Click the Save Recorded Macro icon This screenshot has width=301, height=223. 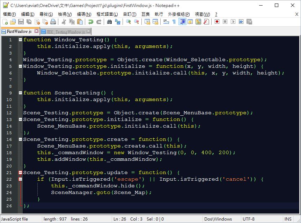click(x=249, y=22)
